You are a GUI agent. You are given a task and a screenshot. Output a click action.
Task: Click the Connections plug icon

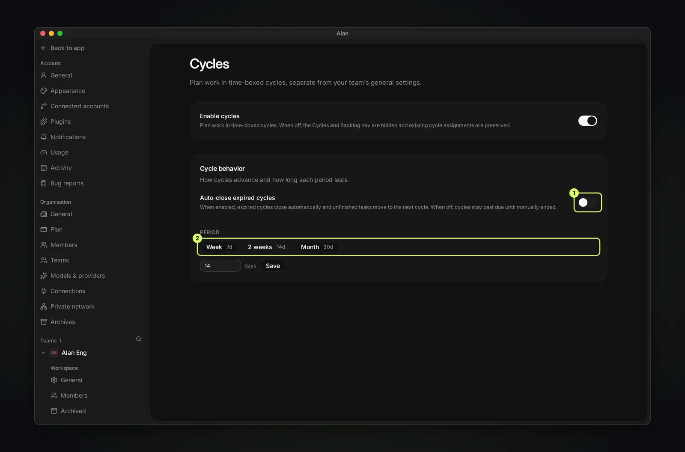coord(44,291)
